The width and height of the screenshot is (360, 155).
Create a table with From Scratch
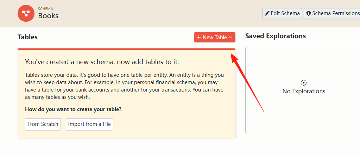point(43,124)
